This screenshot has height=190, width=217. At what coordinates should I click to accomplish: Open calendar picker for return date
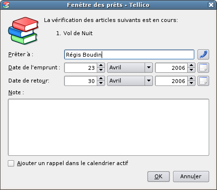pyautogui.click(x=203, y=81)
